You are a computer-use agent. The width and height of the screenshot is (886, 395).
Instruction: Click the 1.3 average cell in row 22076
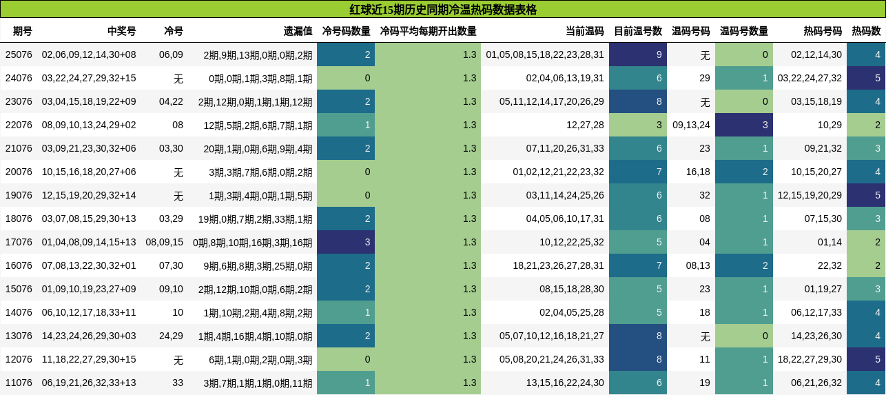428,125
